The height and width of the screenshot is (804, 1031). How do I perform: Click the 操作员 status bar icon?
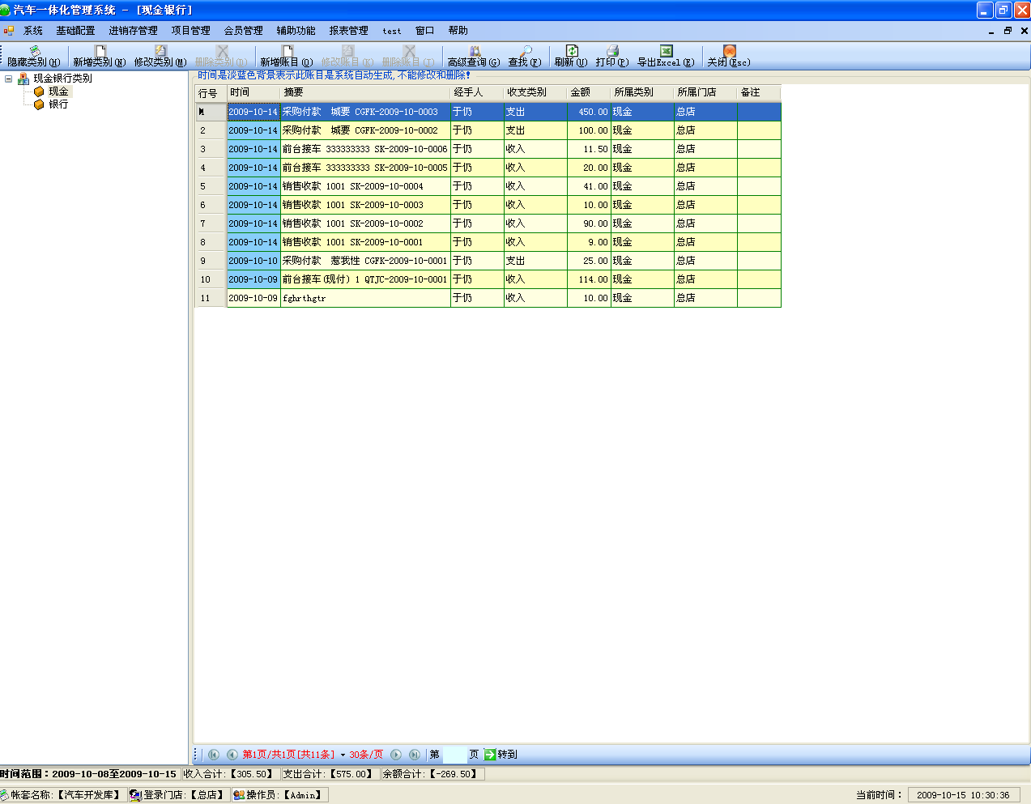238,795
